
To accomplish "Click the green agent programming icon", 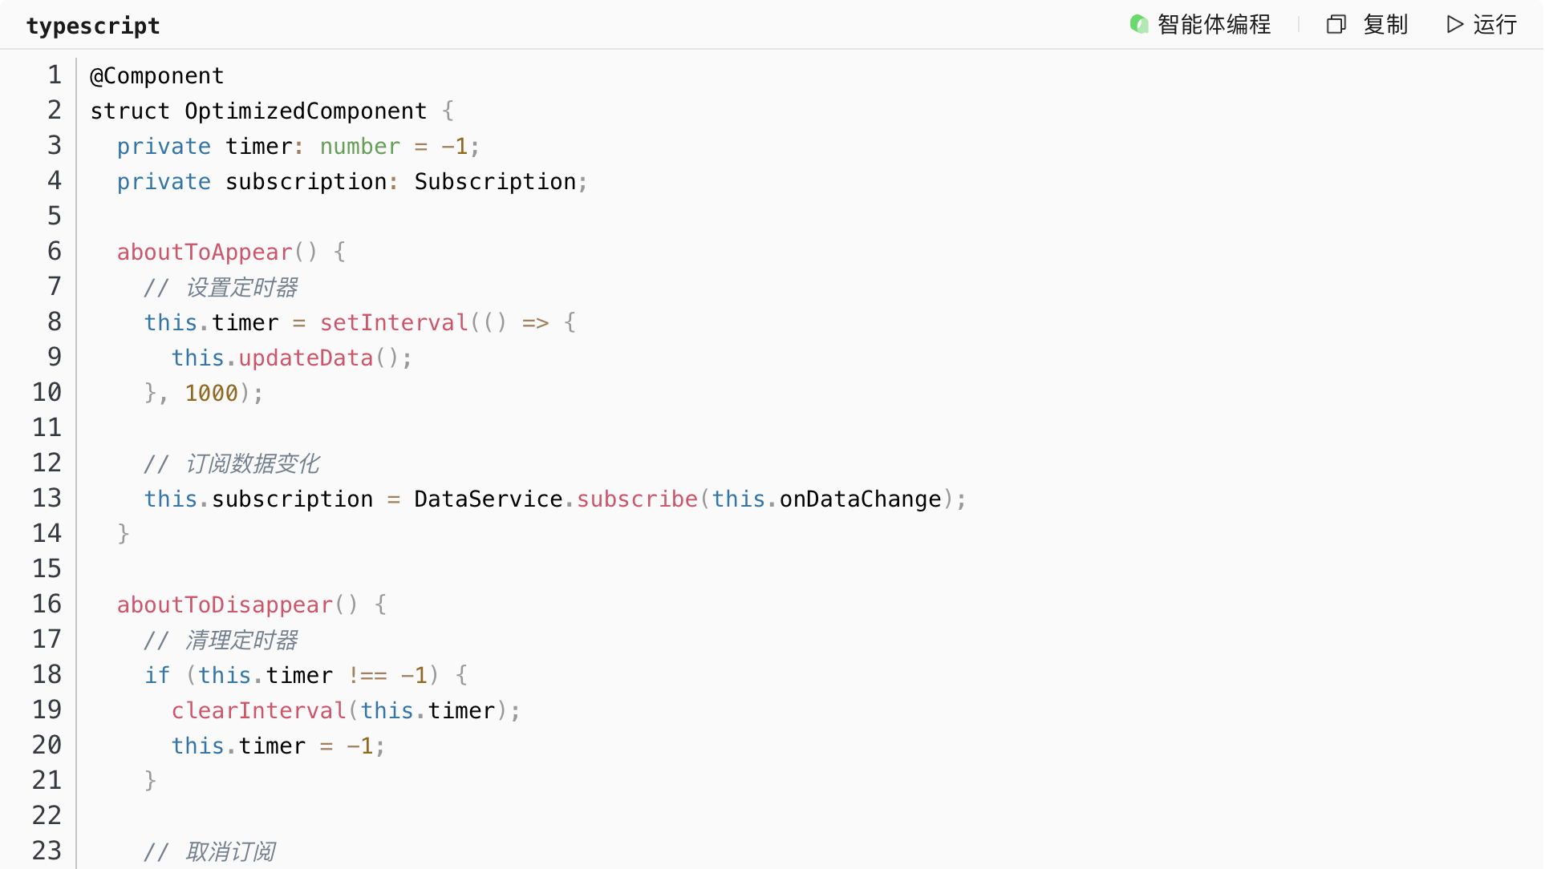I will click(x=1138, y=24).
